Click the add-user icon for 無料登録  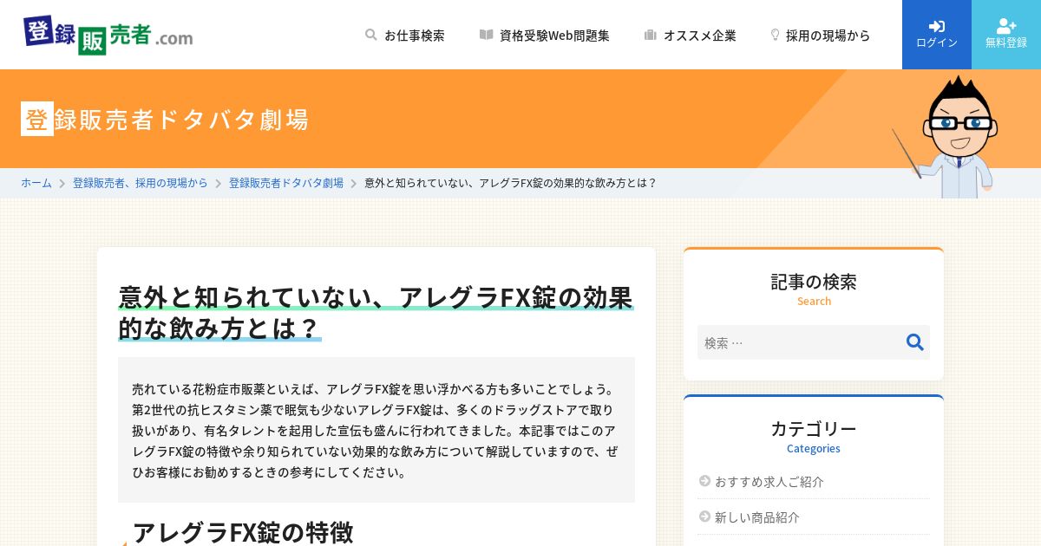pyautogui.click(x=1006, y=26)
